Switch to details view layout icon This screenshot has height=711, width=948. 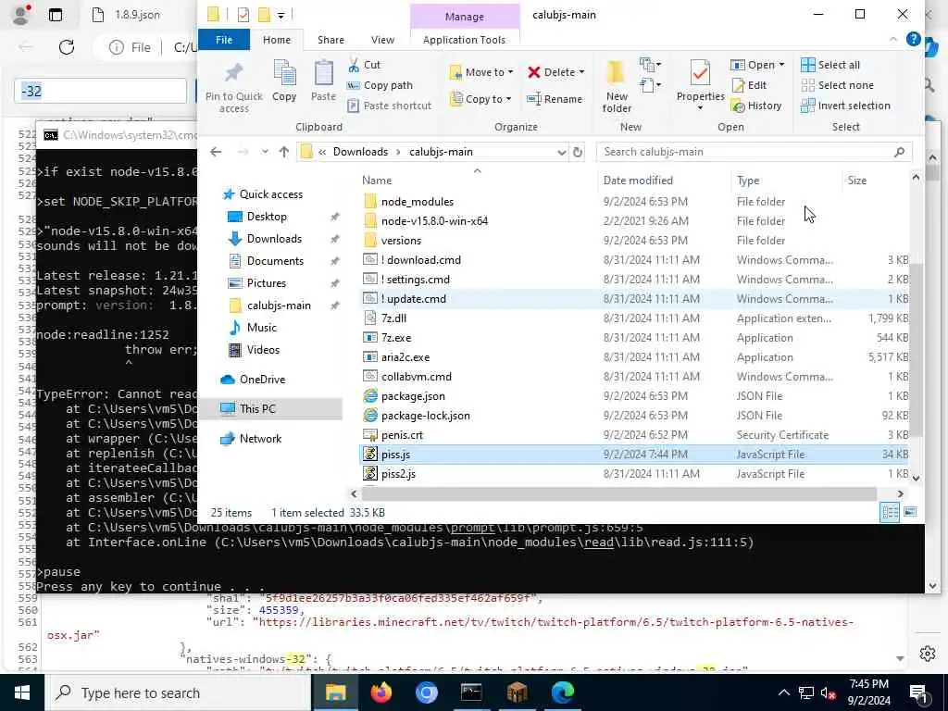point(890,513)
